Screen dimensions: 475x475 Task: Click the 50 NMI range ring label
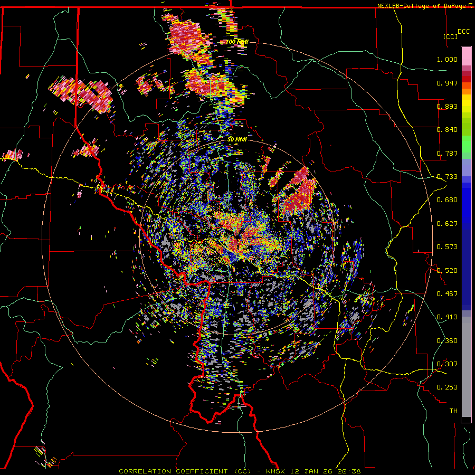tap(237, 139)
